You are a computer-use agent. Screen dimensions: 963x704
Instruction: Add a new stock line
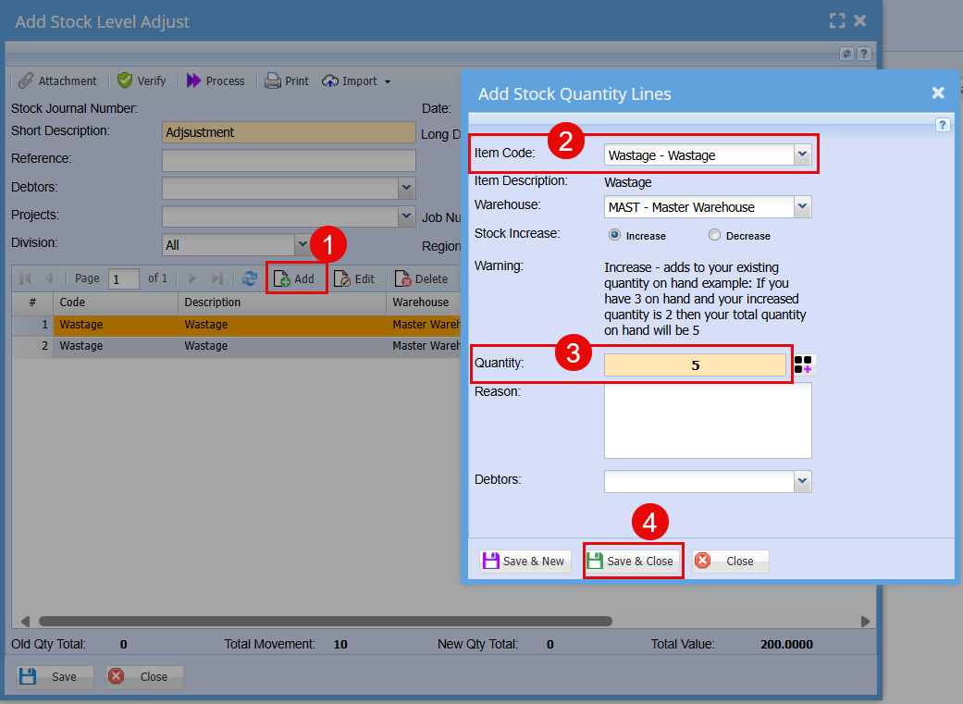point(296,278)
